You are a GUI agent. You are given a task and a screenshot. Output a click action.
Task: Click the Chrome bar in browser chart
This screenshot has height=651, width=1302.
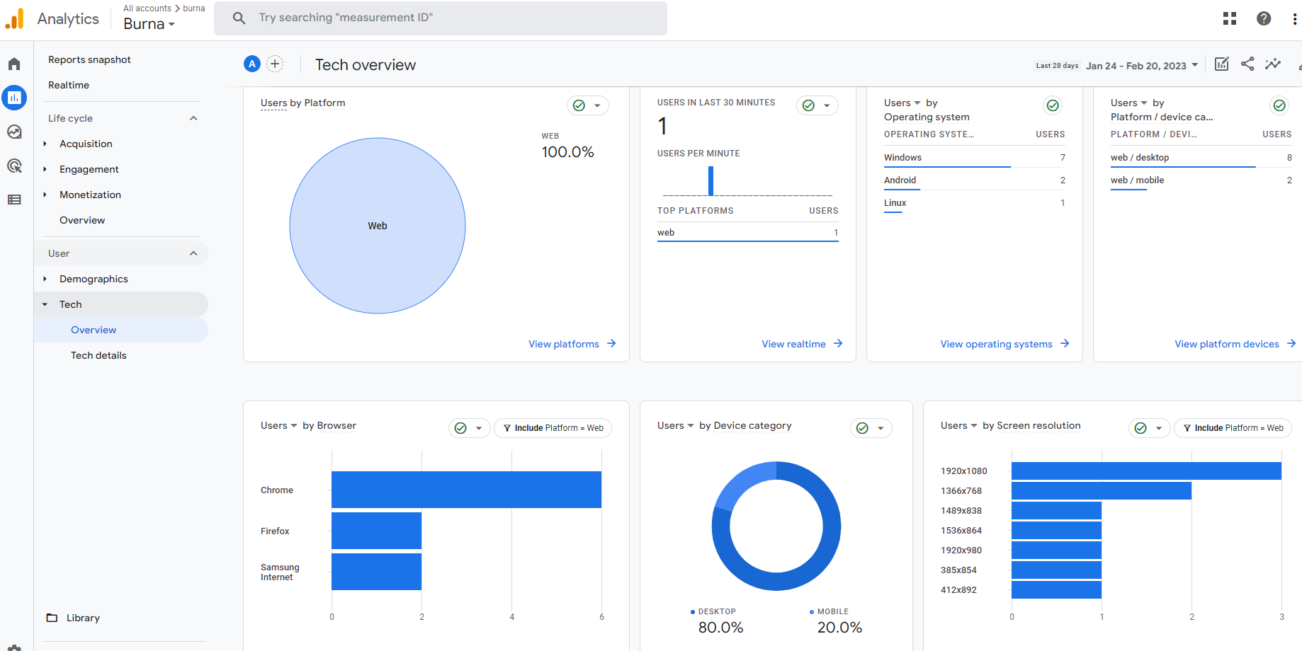466,490
